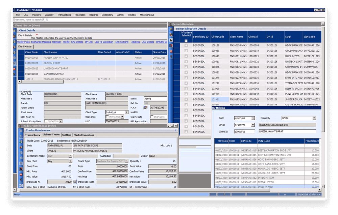Open DP ID dropdown in BO Holding
338x215 pixels.
[253, 125]
